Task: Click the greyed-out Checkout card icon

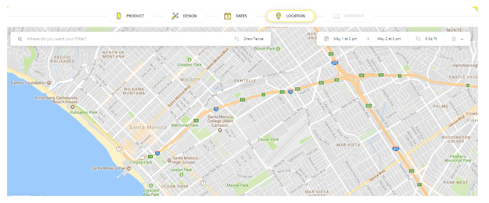Action: pyautogui.click(x=336, y=16)
